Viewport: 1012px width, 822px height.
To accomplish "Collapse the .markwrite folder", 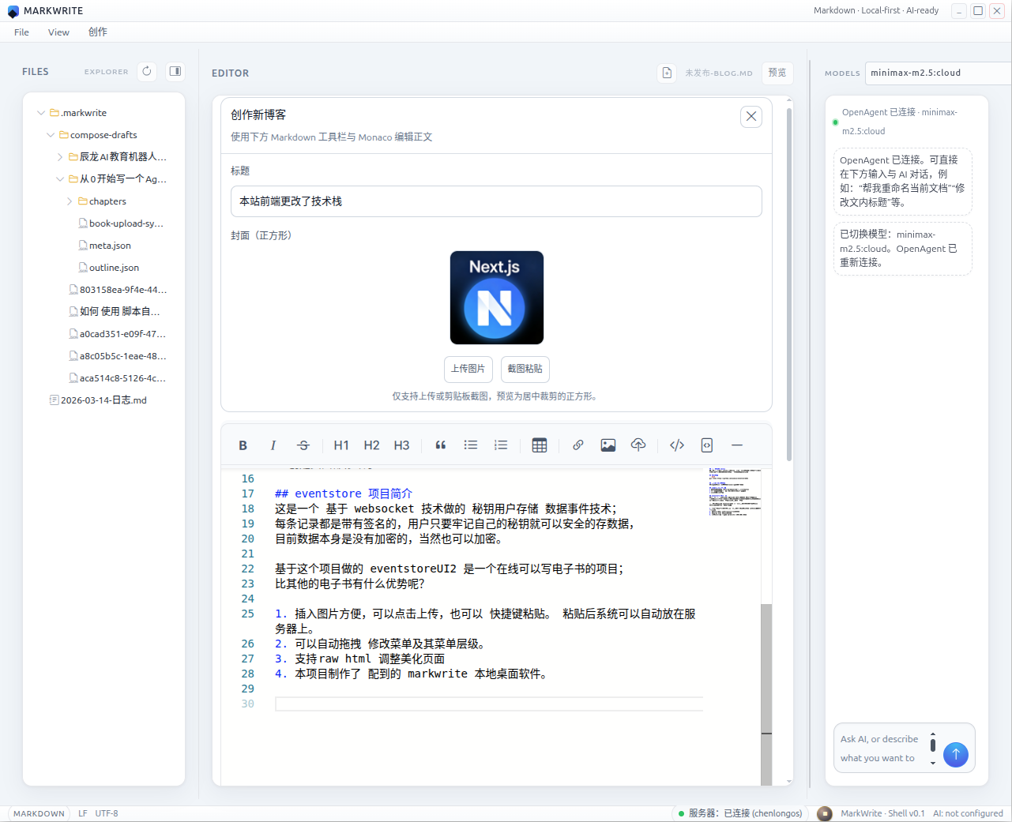I will pyautogui.click(x=41, y=113).
